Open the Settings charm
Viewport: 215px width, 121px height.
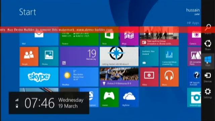tap(208, 93)
